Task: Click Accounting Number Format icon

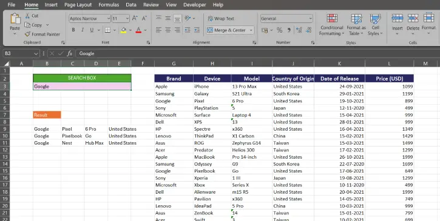Action: [x=265, y=30]
